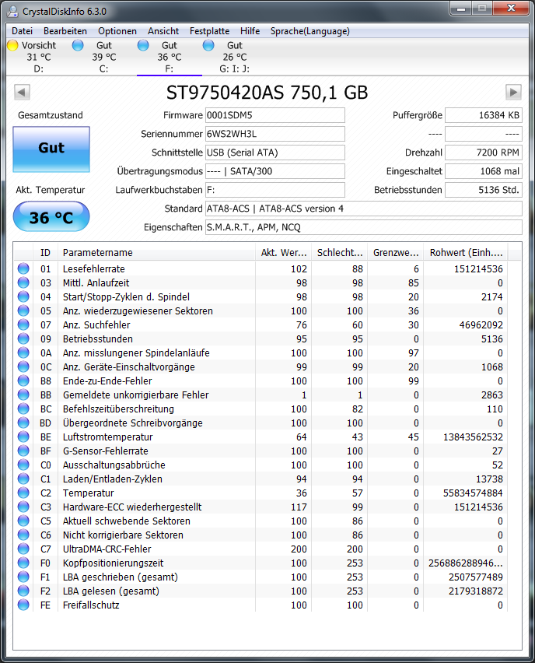This screenshot has height=663, width=535.
Task: Click status orb of 04 Start/Stopp-Zyklen row
Action: pos(23,296)
